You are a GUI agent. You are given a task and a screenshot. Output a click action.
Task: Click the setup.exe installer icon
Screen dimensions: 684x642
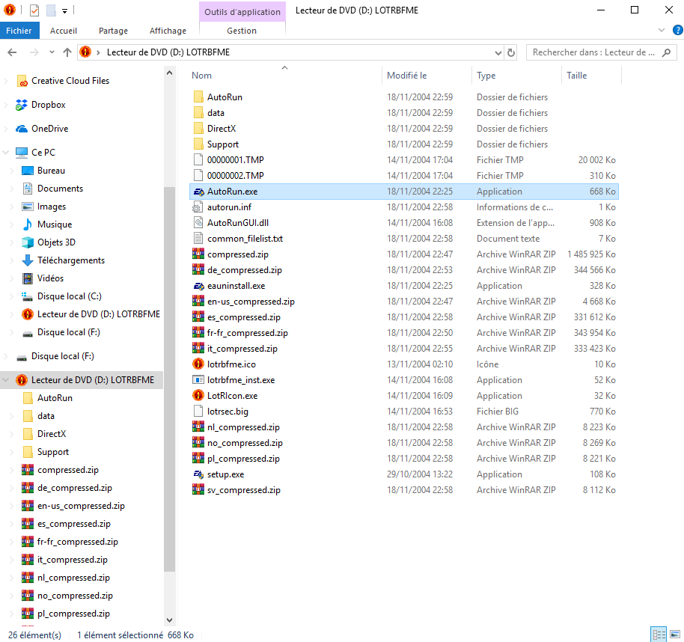198,474
